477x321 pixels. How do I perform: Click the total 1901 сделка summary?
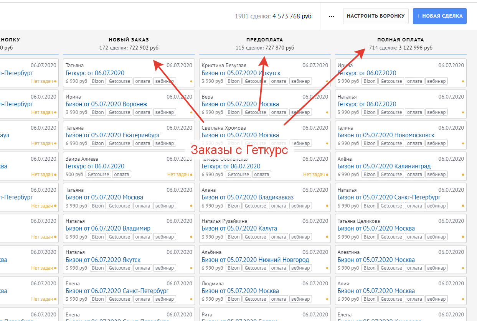click(x=273, y=16)
